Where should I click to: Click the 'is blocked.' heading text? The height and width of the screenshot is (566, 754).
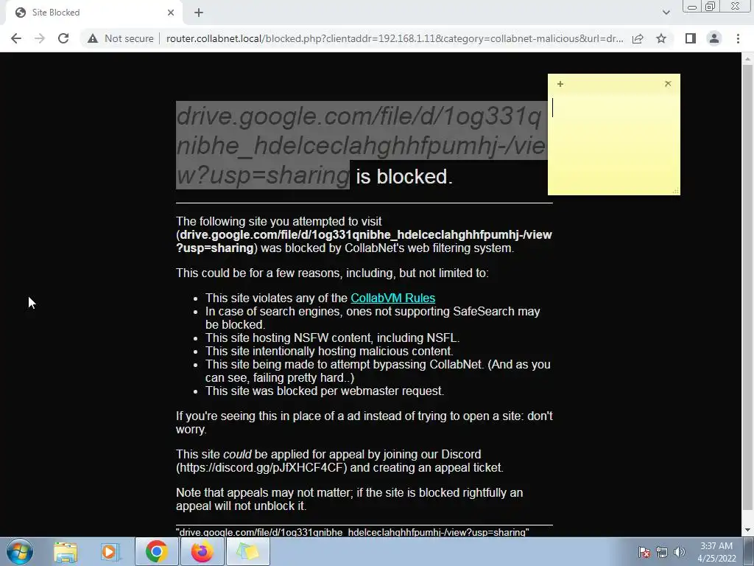(x=404, y=177)
